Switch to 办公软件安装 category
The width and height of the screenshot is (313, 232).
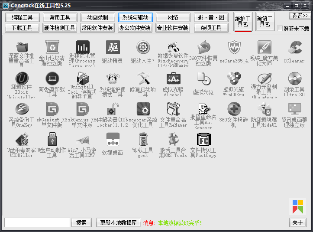point(136,28)
